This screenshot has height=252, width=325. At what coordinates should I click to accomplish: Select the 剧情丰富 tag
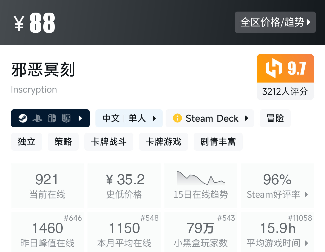218,142
